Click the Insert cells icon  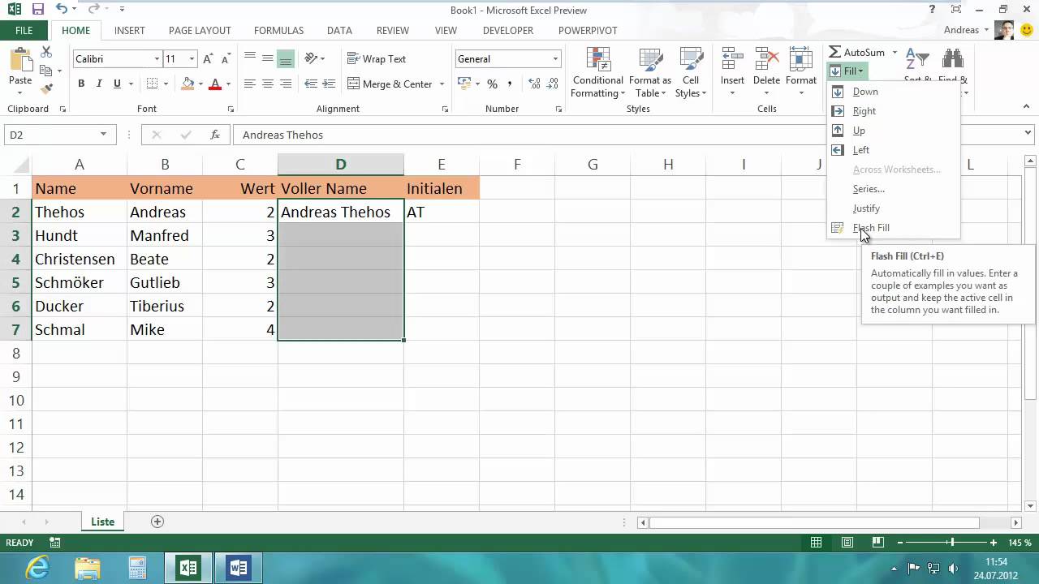coord(732,62)
